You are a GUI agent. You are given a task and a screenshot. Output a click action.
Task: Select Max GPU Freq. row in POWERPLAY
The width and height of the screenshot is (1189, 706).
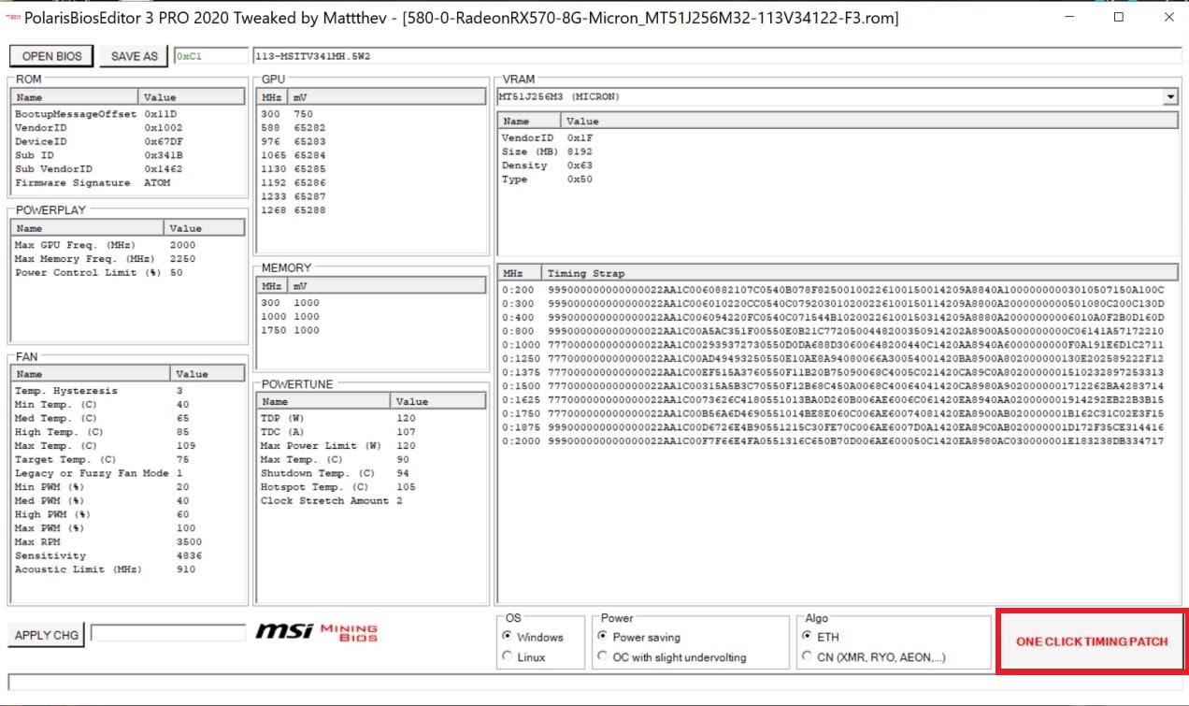point(127,245)
